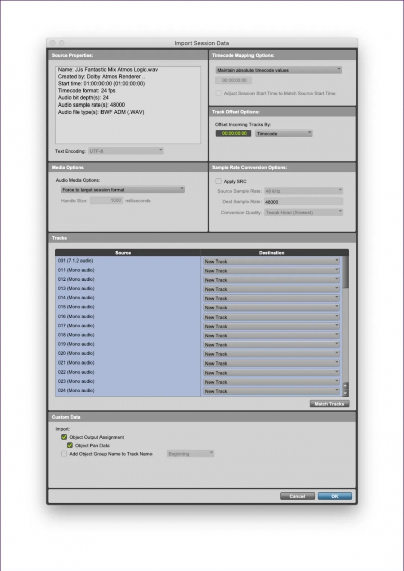Select source track 024 (Mono audio)
The image size is (404, 571).
click(128, 391)
